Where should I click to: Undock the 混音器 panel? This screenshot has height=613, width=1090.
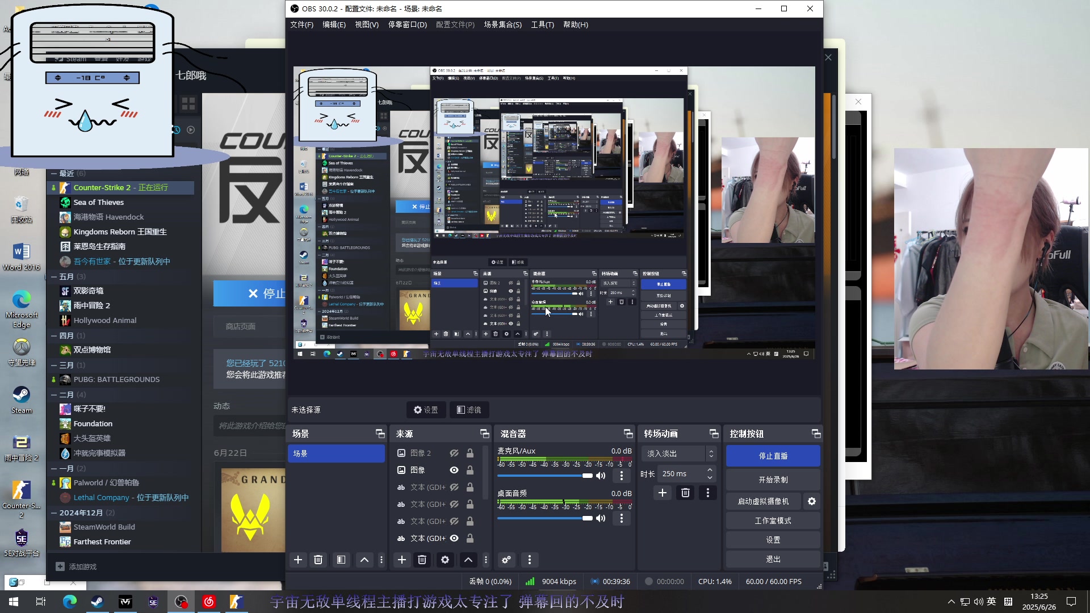(628, 434)
